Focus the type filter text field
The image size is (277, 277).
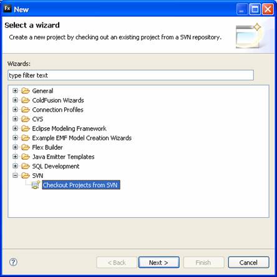click(x=130, y=75)
